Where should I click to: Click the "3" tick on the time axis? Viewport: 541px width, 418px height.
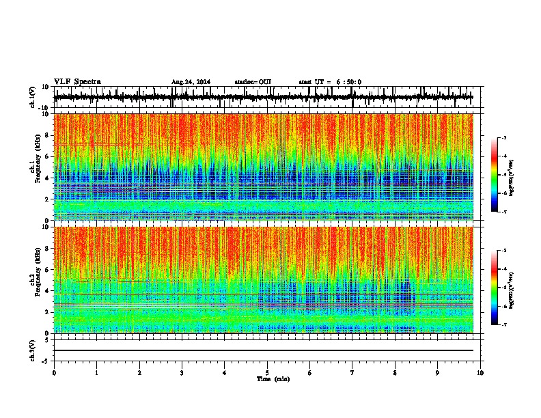[x=182, y=373]
